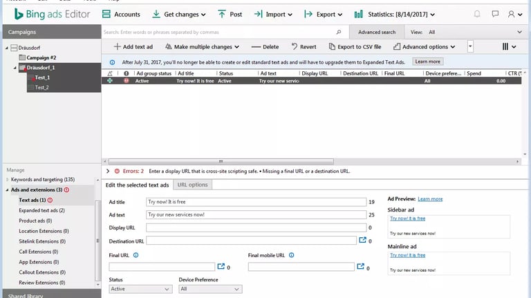Image resolution: width=531 pixels, height=298 pixels.
Task: Open the View All dropdown
Action: pyautogui.click(x=466, y=32)
